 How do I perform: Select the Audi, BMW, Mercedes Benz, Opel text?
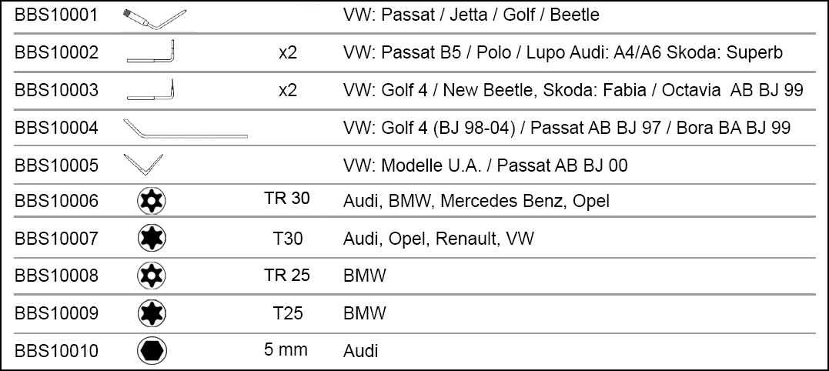click(476, 202)
